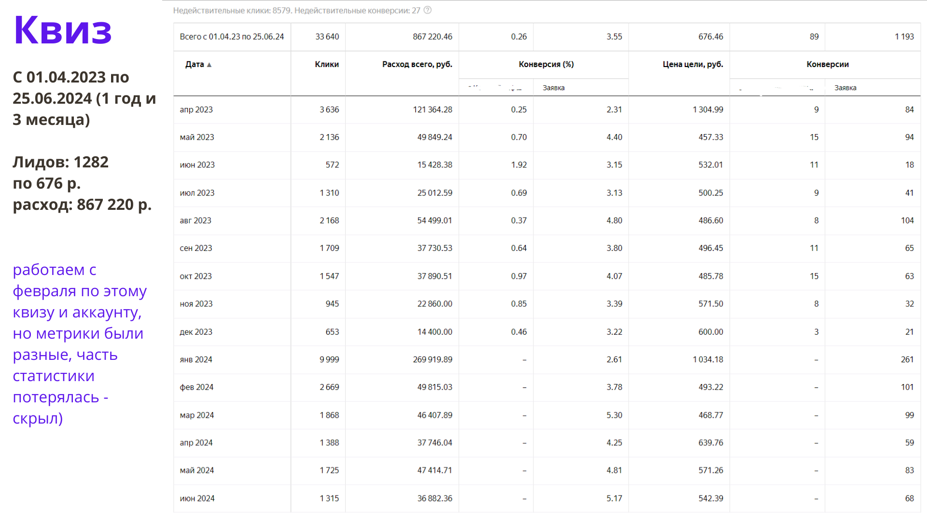
Task: Click the sort arrow next to Дата
Action: 209,65
